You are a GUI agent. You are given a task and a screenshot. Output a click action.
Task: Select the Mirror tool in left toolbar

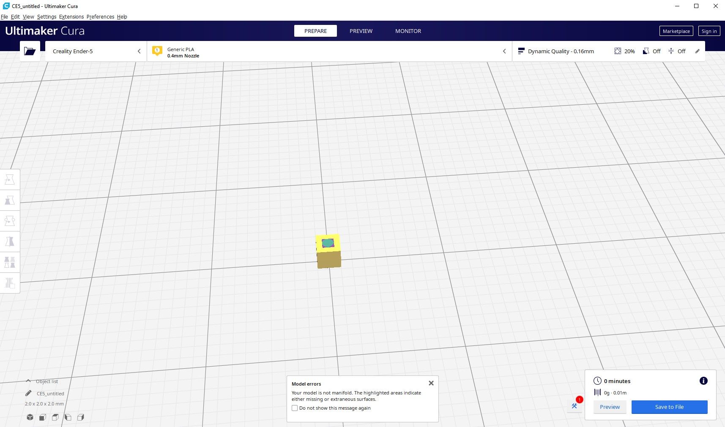(10, 242)
